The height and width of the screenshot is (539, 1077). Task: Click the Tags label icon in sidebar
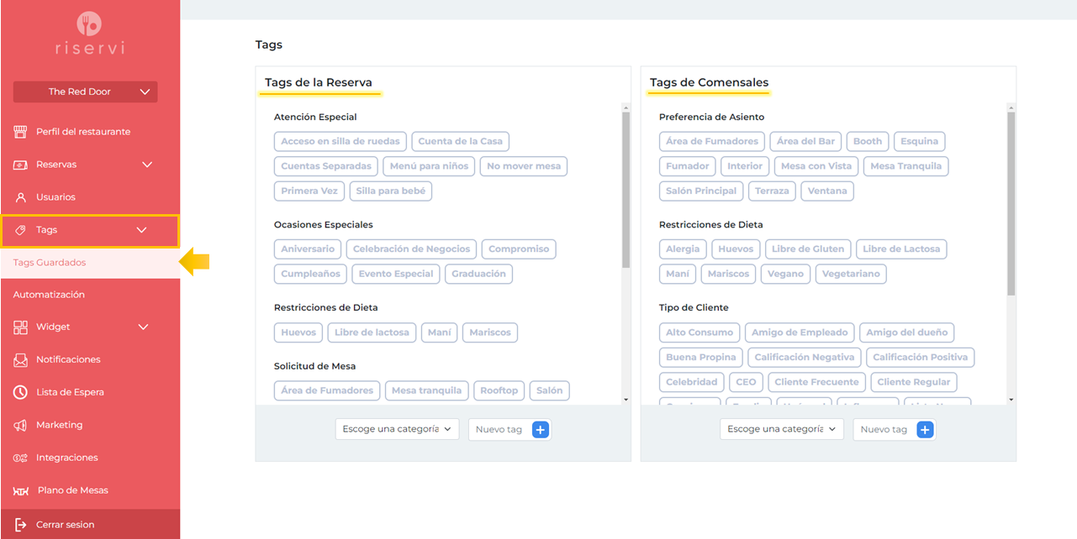click(x=21, y=230)
